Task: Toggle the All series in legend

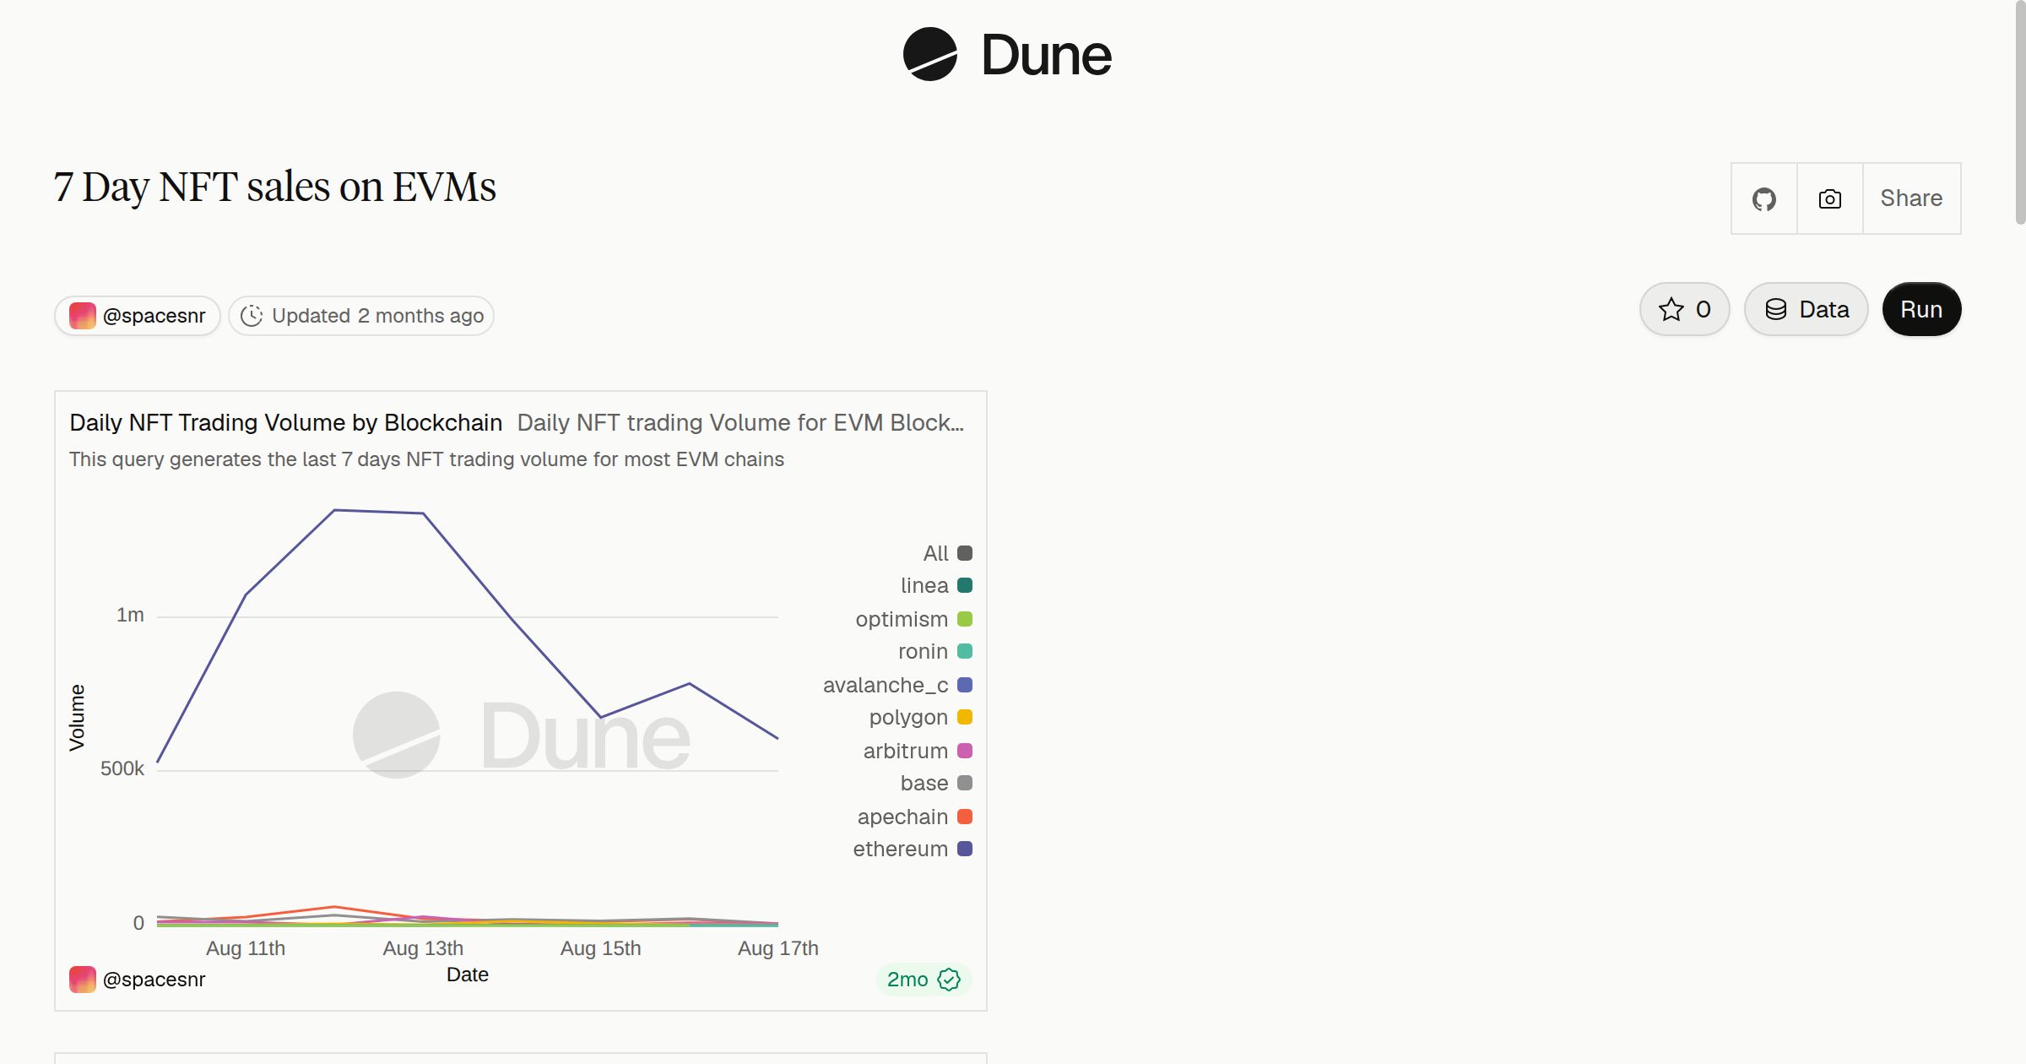Action: (x=947, y=553)
